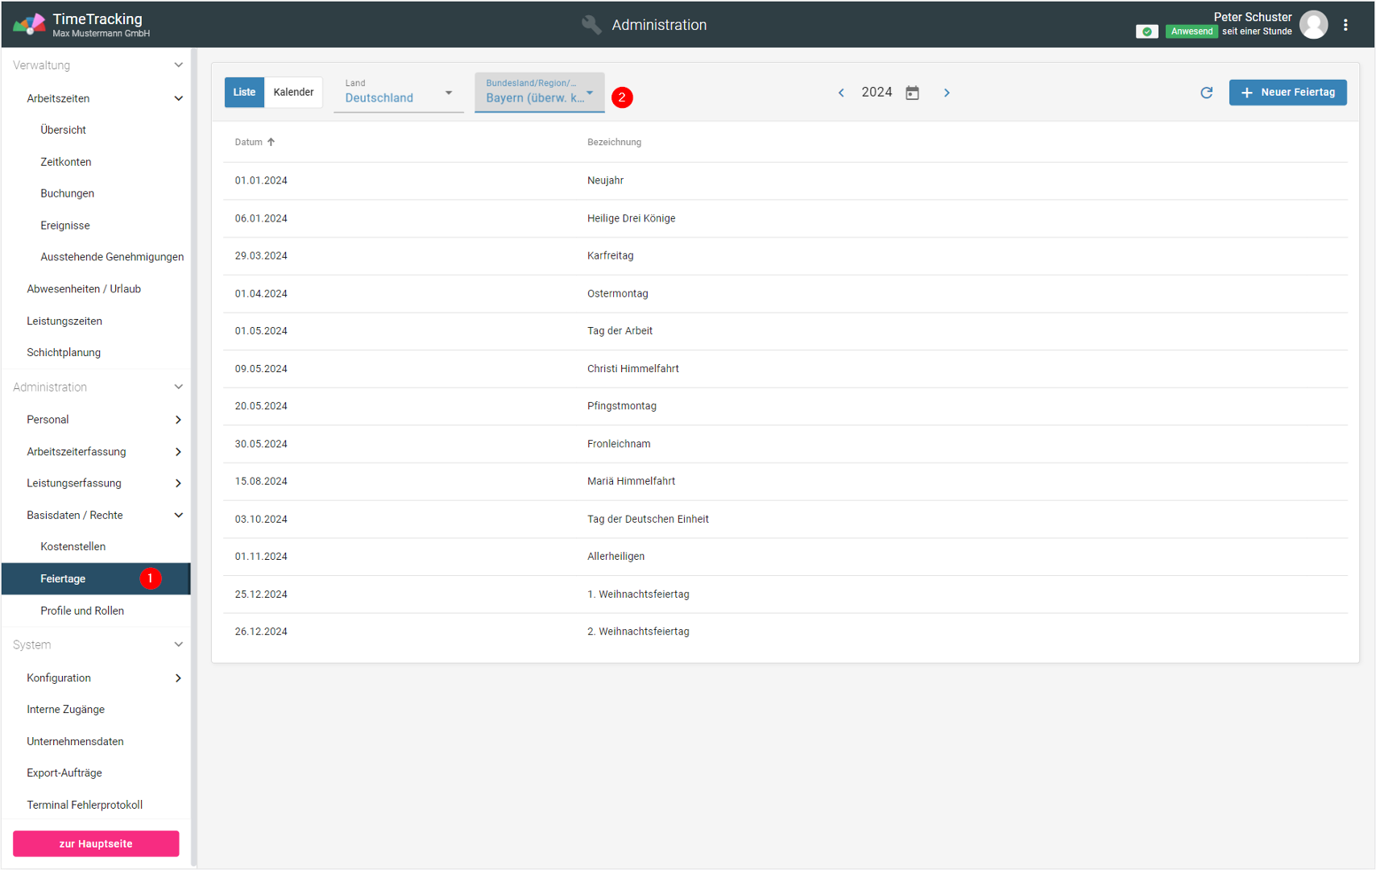Screen dimensions: 1376x870
Task: Open Kostenstellen in the sidebar
Action: [x=73, y=546]
